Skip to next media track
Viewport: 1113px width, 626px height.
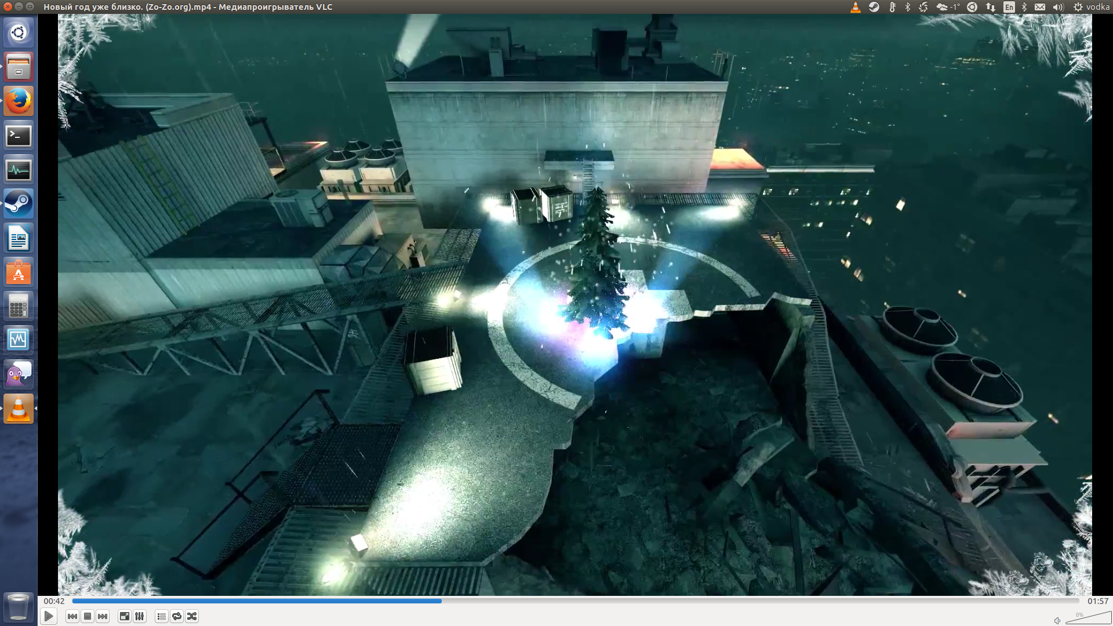coord(103,616)
